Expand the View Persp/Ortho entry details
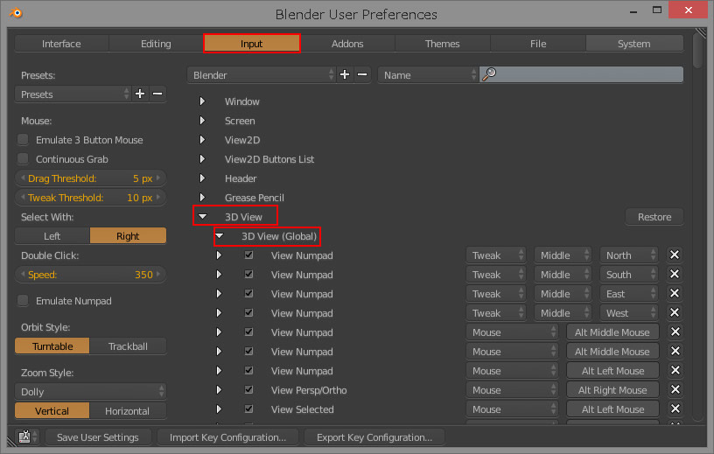This screenshot has width=714, height=454. [x=219, y=390]
